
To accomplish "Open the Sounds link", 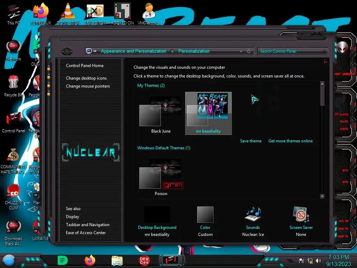I will click(253, 228).
